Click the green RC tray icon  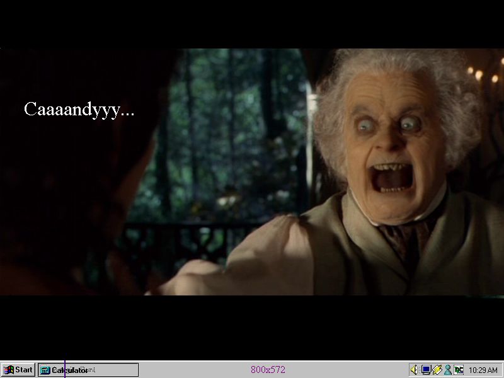[x=459, y=370]
